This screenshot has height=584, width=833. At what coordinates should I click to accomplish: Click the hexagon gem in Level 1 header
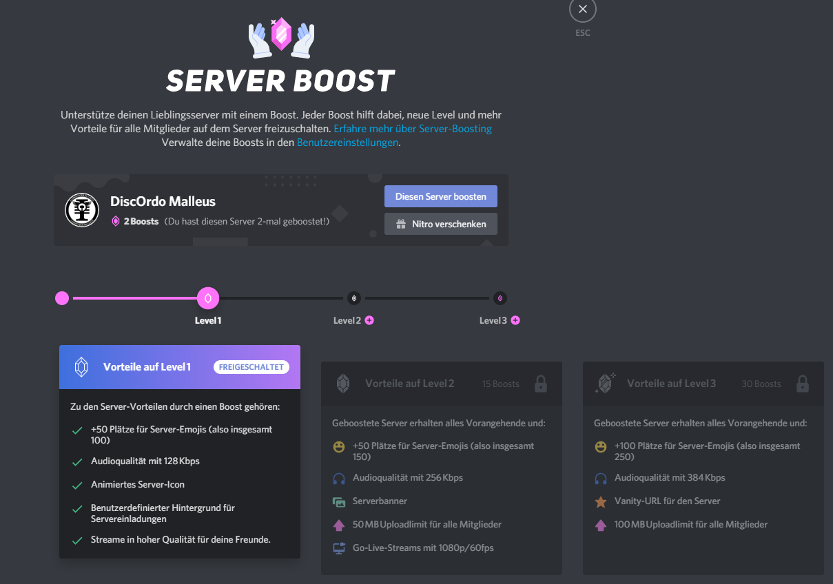81,368
